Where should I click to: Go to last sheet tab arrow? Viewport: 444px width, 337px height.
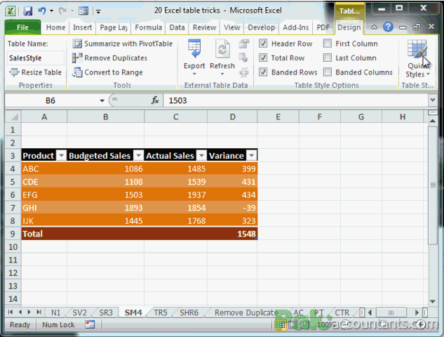(39, 312)
